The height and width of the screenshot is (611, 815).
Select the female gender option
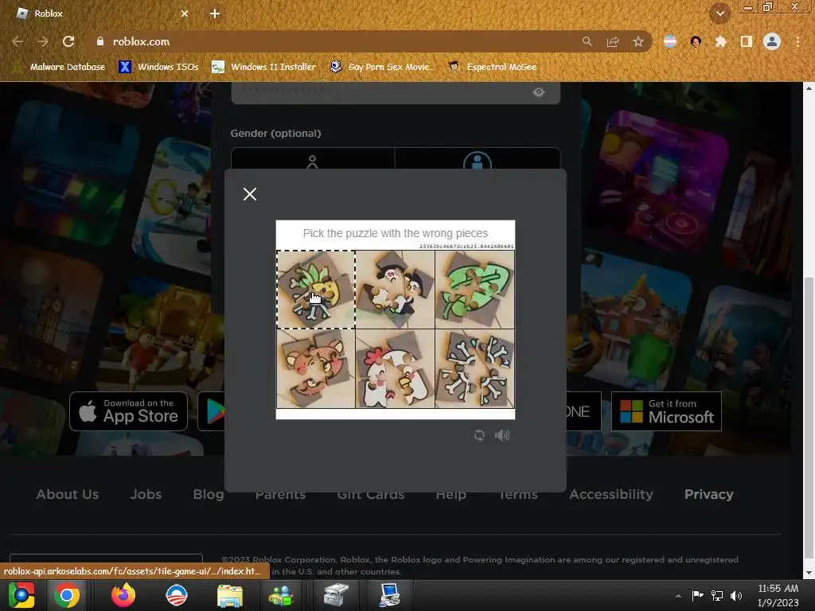click(312, 160)
